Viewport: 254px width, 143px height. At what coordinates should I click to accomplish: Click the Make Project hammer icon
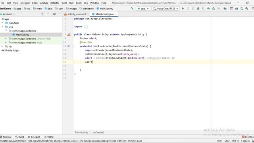[x=132, y=8]
